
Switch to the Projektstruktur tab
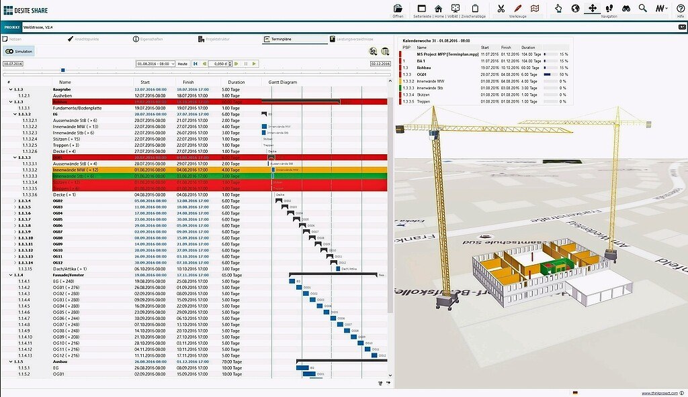click(214, 39)
